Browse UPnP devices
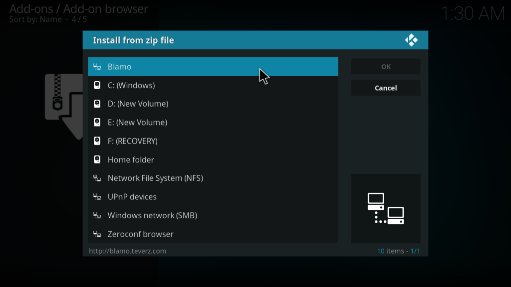 [x=213, y=197]
